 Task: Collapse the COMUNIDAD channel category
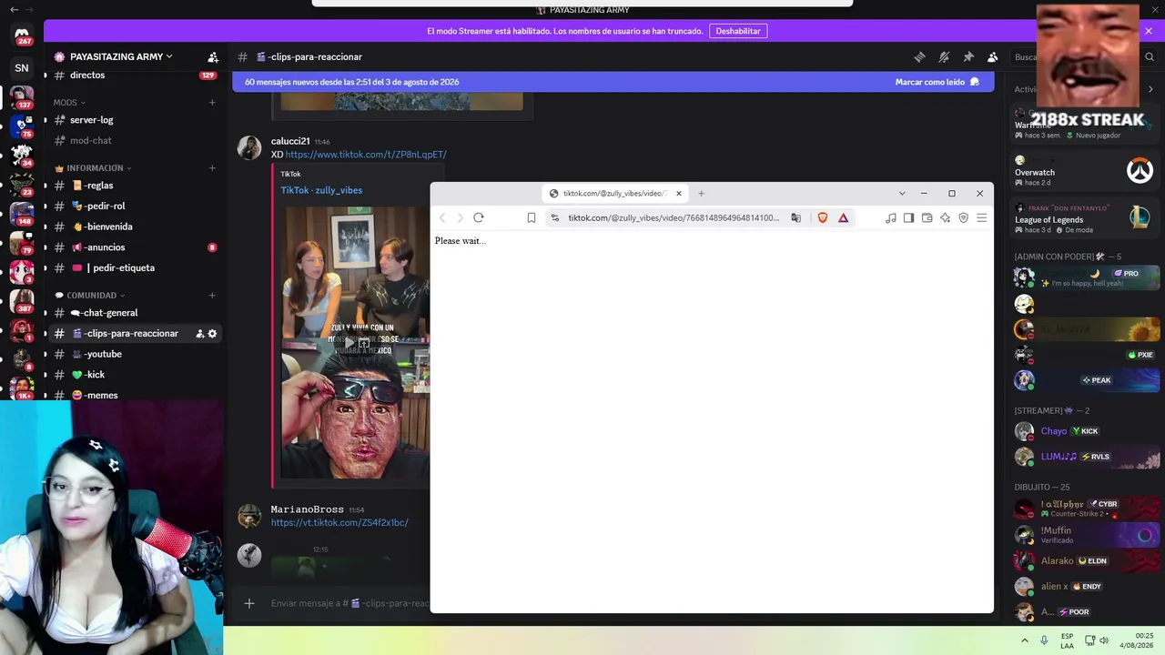90,295
